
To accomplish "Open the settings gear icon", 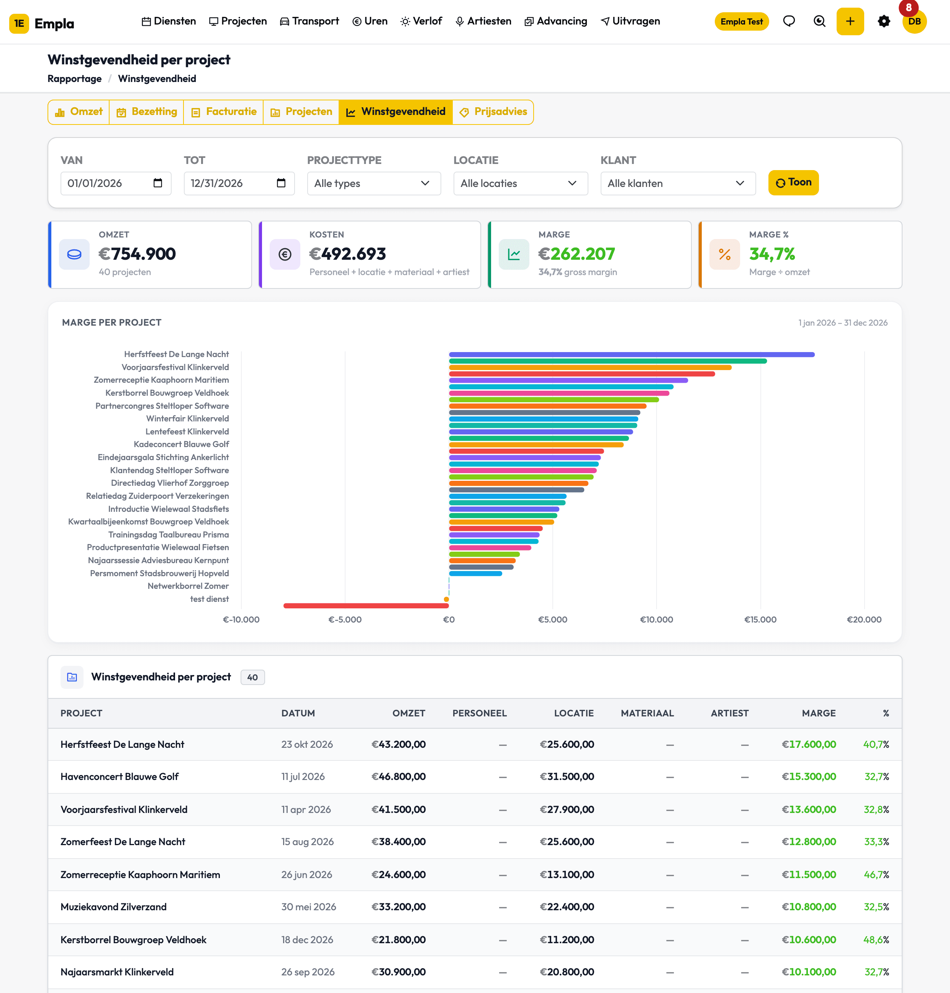I will click(x=884, y=21).
